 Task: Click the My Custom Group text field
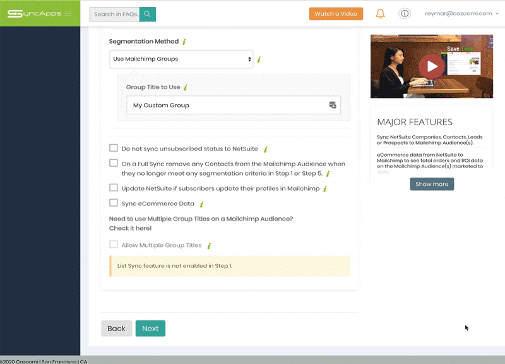pyautogui.click(x=234, y=105)
